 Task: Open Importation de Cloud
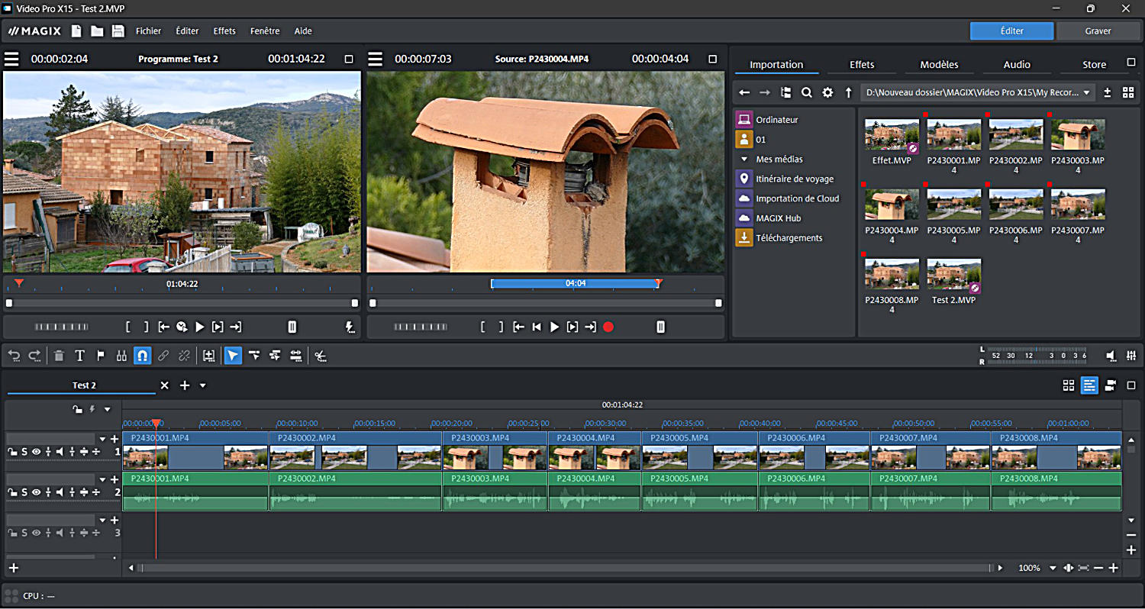(x=788, y=198)
